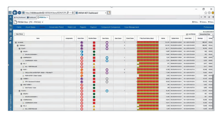
Task: Switch to the Dashboard tab
Action: [32, 17]
